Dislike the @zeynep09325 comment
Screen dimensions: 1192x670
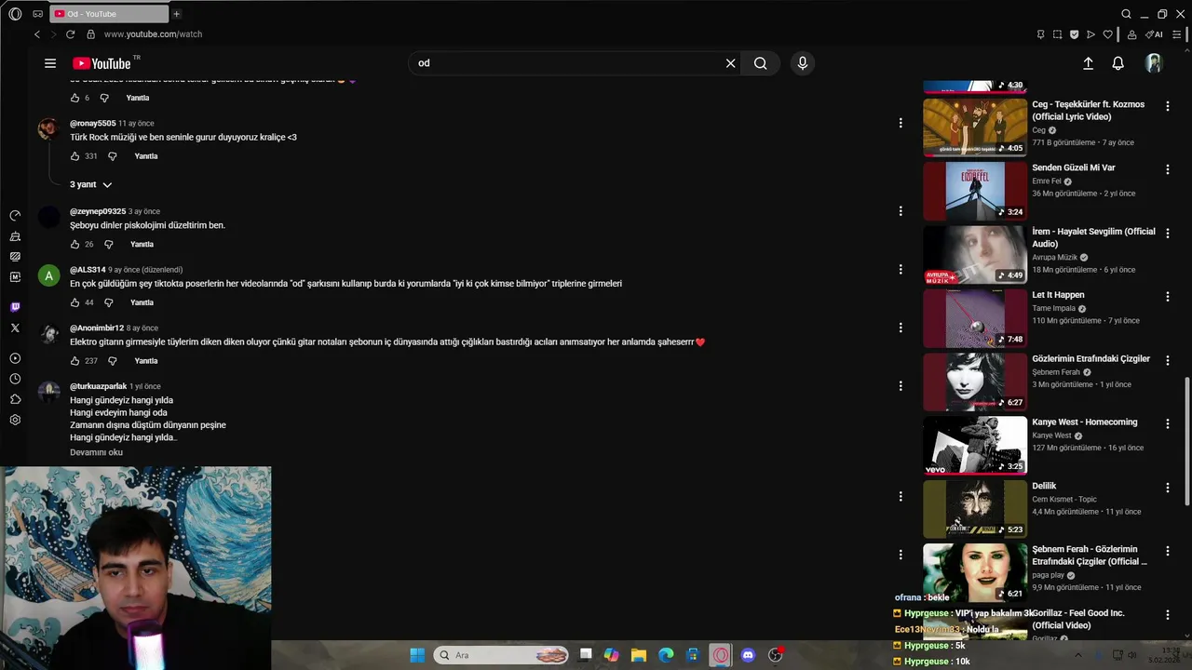click(x=108, y=245)
